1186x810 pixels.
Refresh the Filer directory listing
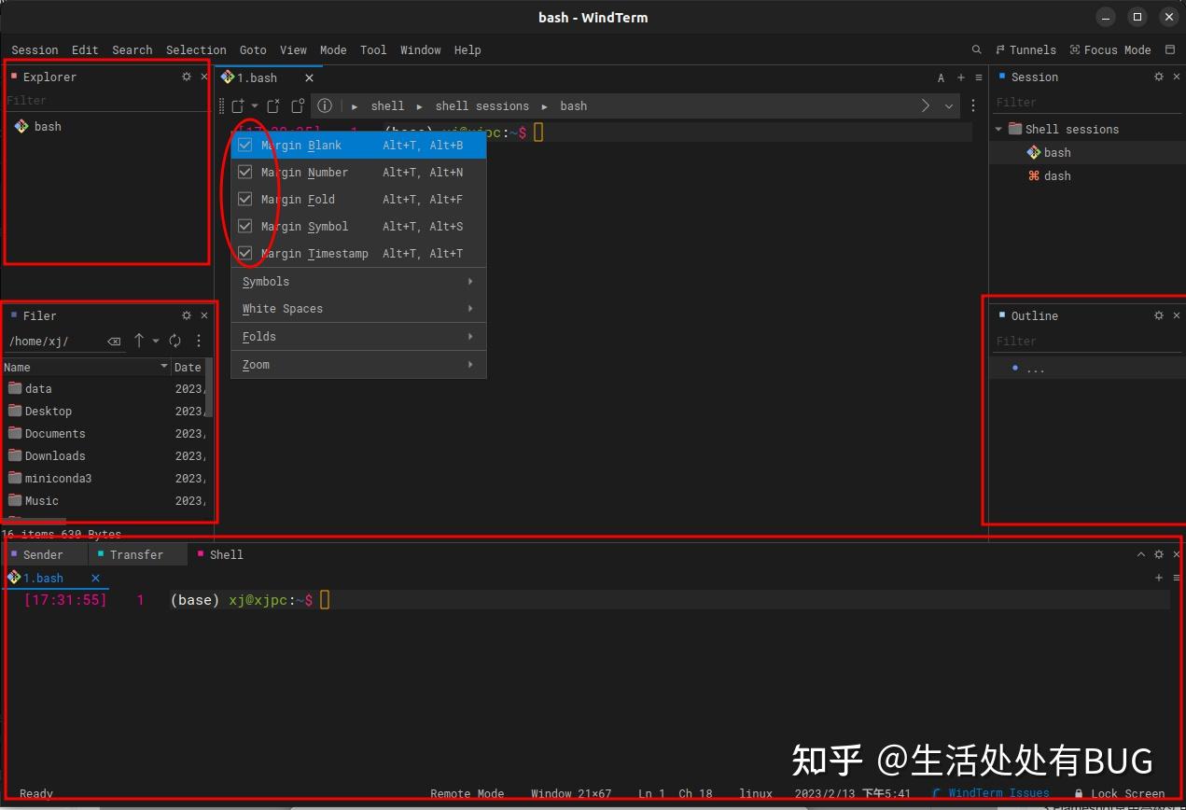point(174,341)
